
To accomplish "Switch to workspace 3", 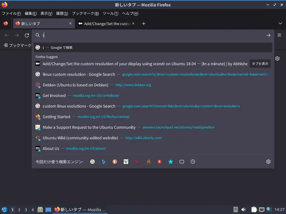I will tap(26, 210).
